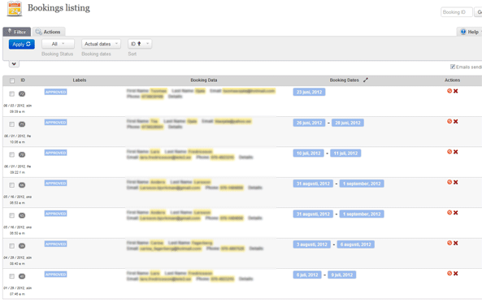Click the '6 augusti, 2012' date badge
The image size is (482, 303).
(356, 245)
